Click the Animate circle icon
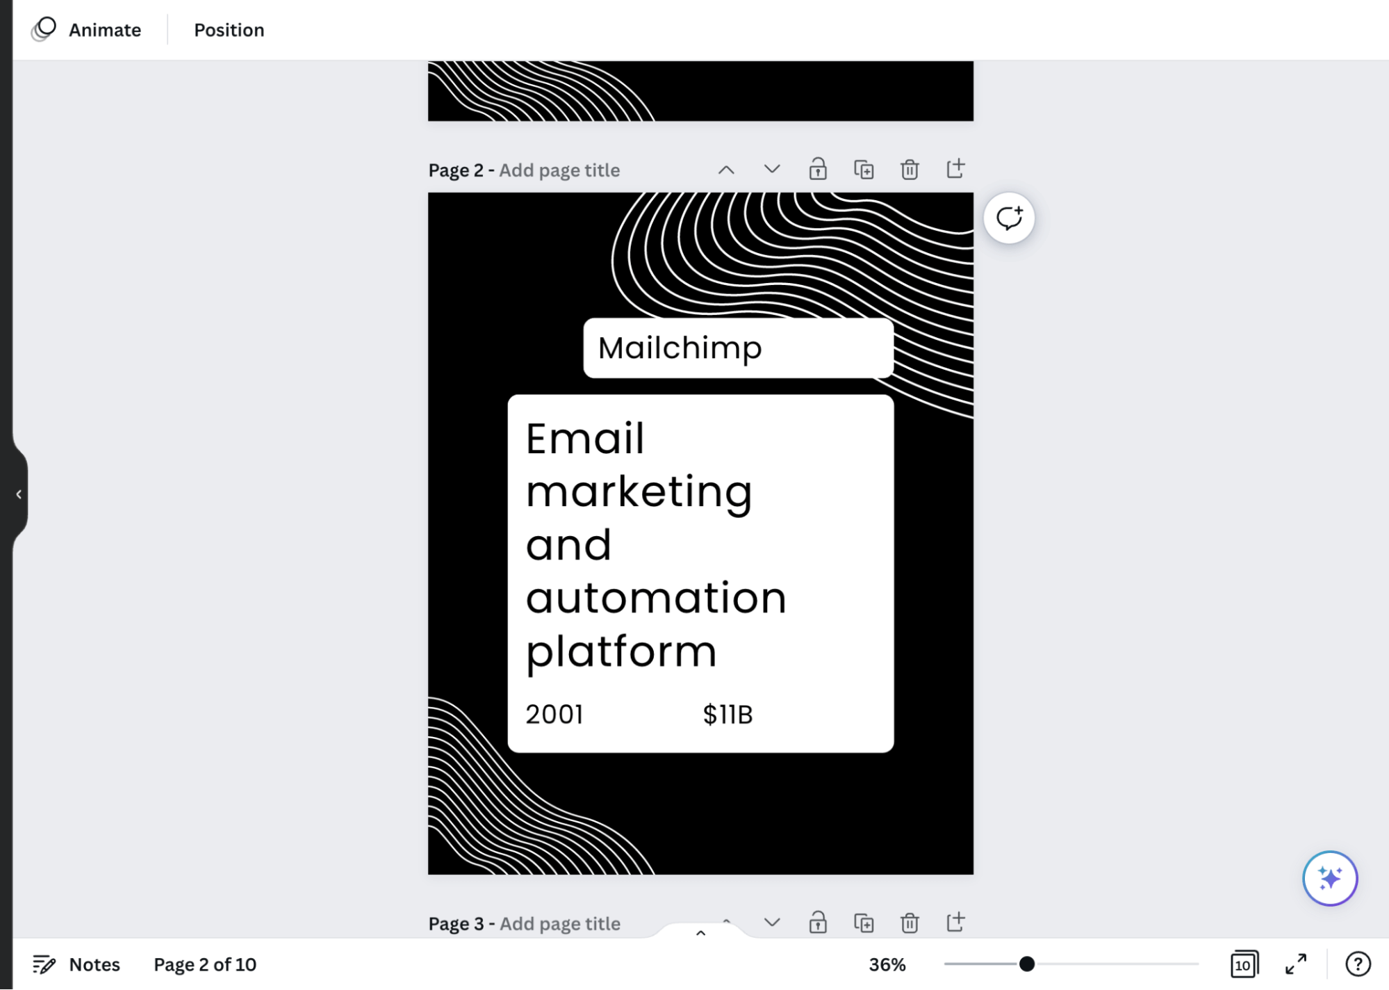Image resolution: width=1389 pixels, height=990 pixels. pos(44,29)
